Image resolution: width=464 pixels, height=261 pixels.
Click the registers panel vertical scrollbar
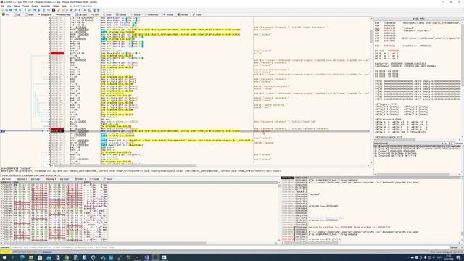coord(463,80)
